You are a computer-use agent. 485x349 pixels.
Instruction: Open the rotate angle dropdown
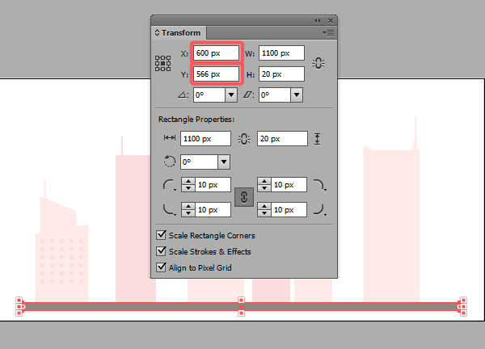(231, 95)
